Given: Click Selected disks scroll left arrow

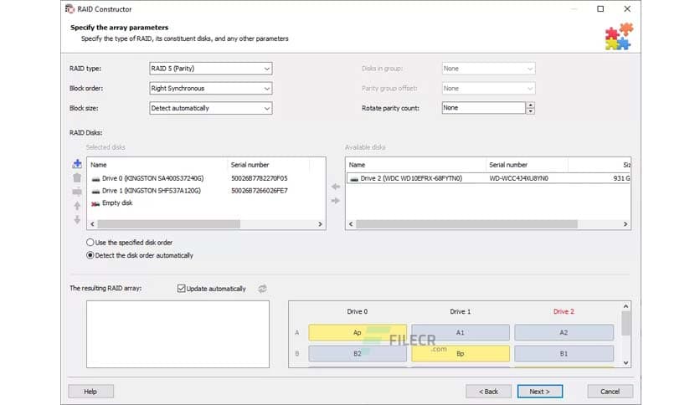Looking at the screenshot, I should [92, 224].
